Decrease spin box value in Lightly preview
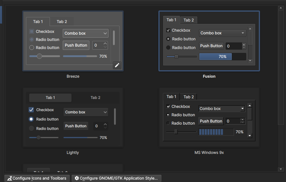Image resolution: width=286 pixels, height=182 pixels. pos(105,128)
